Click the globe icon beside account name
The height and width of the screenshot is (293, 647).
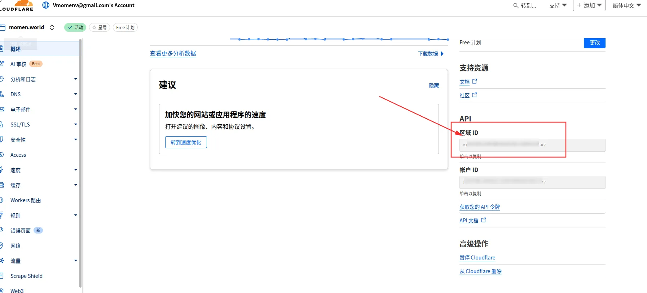coord(46,5)
